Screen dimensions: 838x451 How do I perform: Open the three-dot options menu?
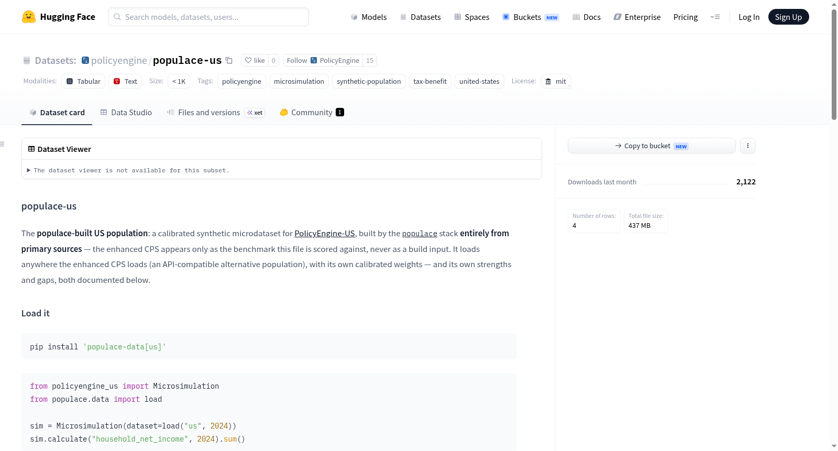748,146
